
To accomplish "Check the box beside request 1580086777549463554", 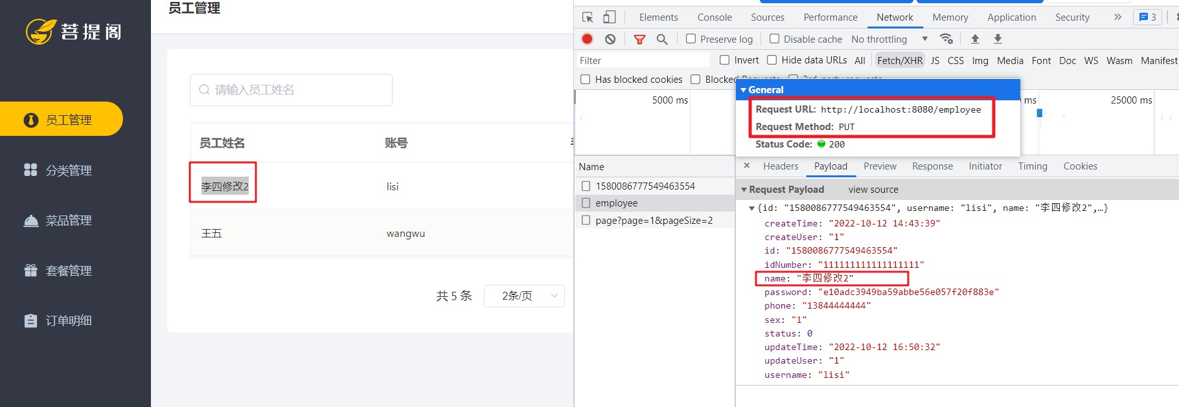I will click(x=586, y=186).
